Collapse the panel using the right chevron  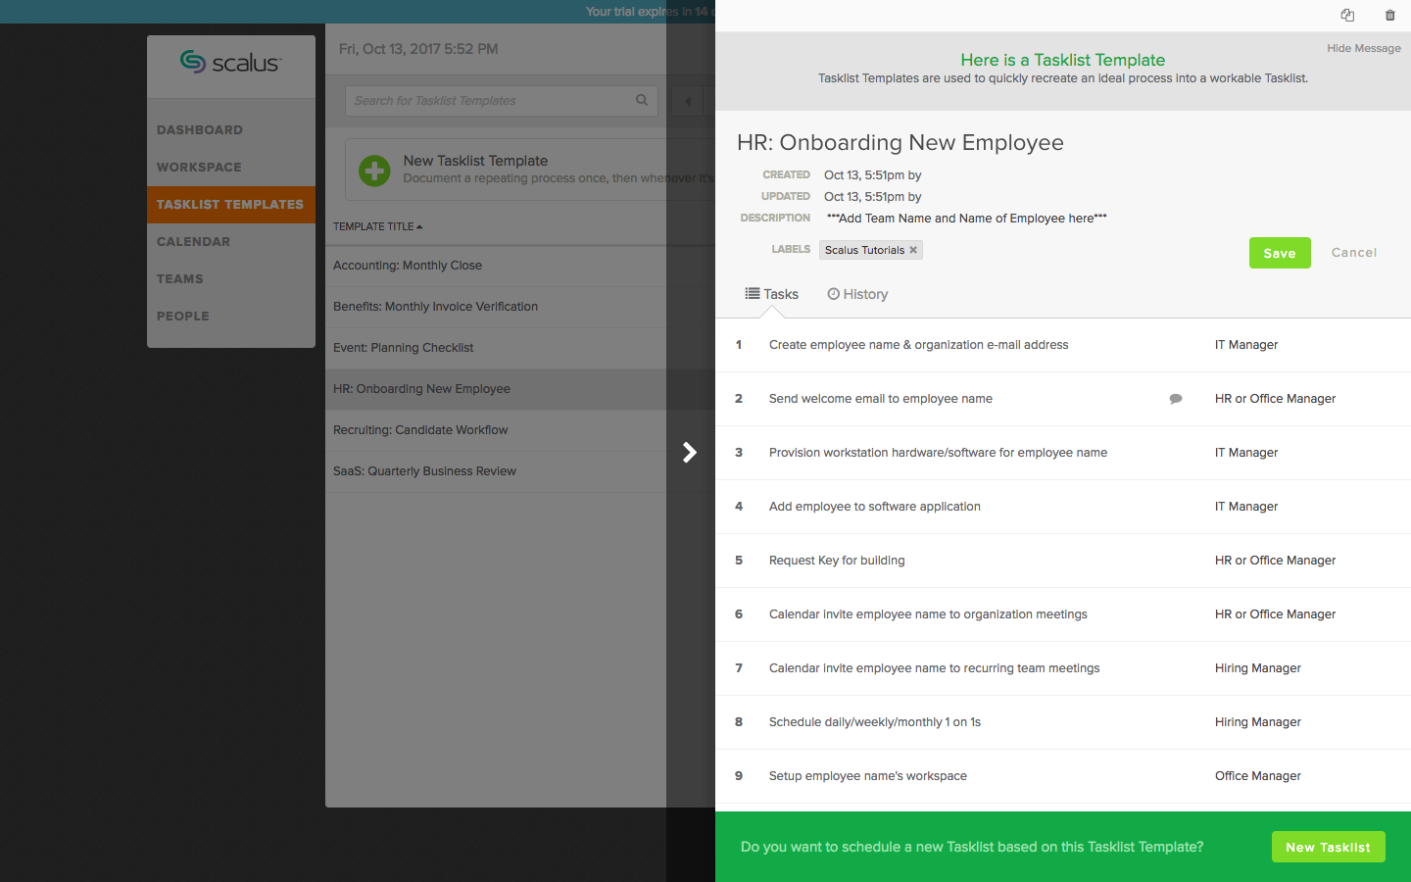point(690,452)
